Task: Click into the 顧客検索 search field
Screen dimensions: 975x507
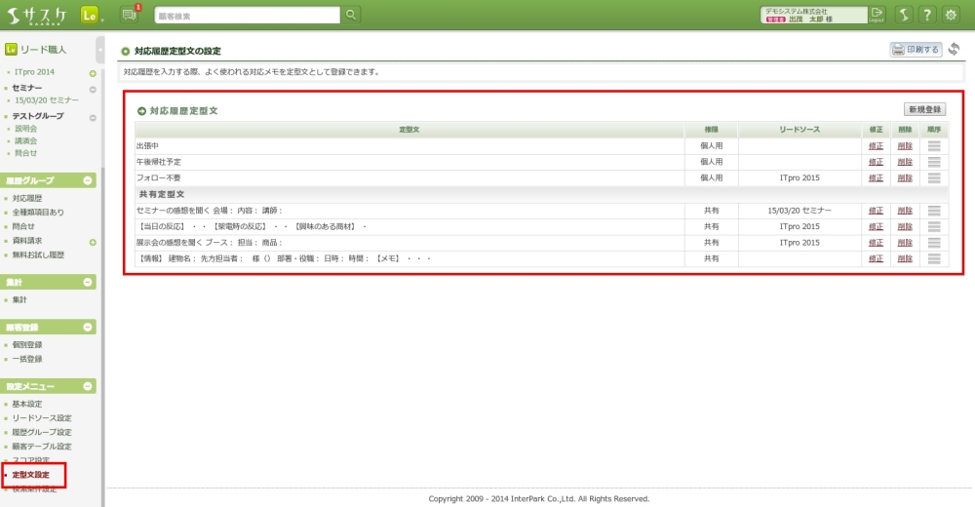Action: pyautogui.click(x=247, y=15)
